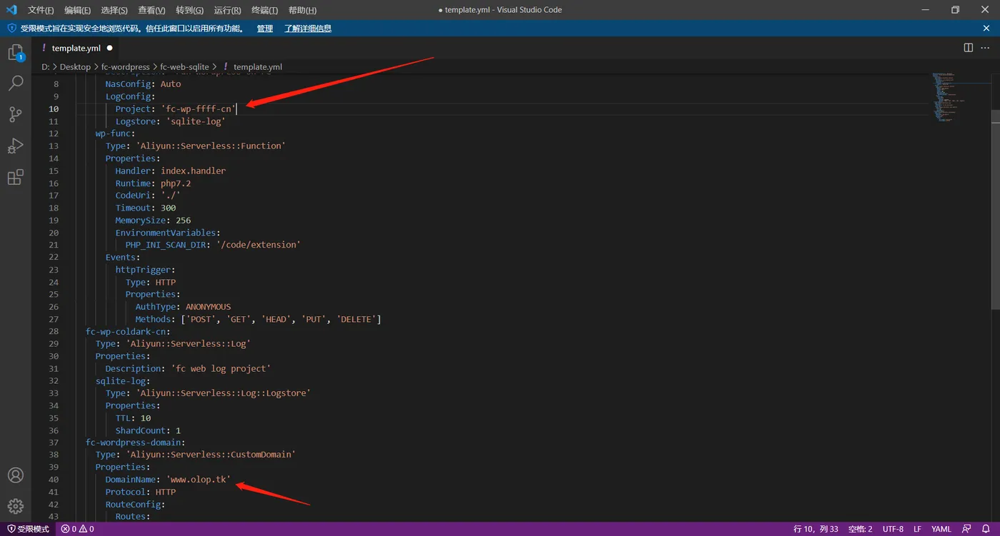The width and height of the screenshot is (1000, 536).
Task: Click the TTL value 10
Action: 146,418
